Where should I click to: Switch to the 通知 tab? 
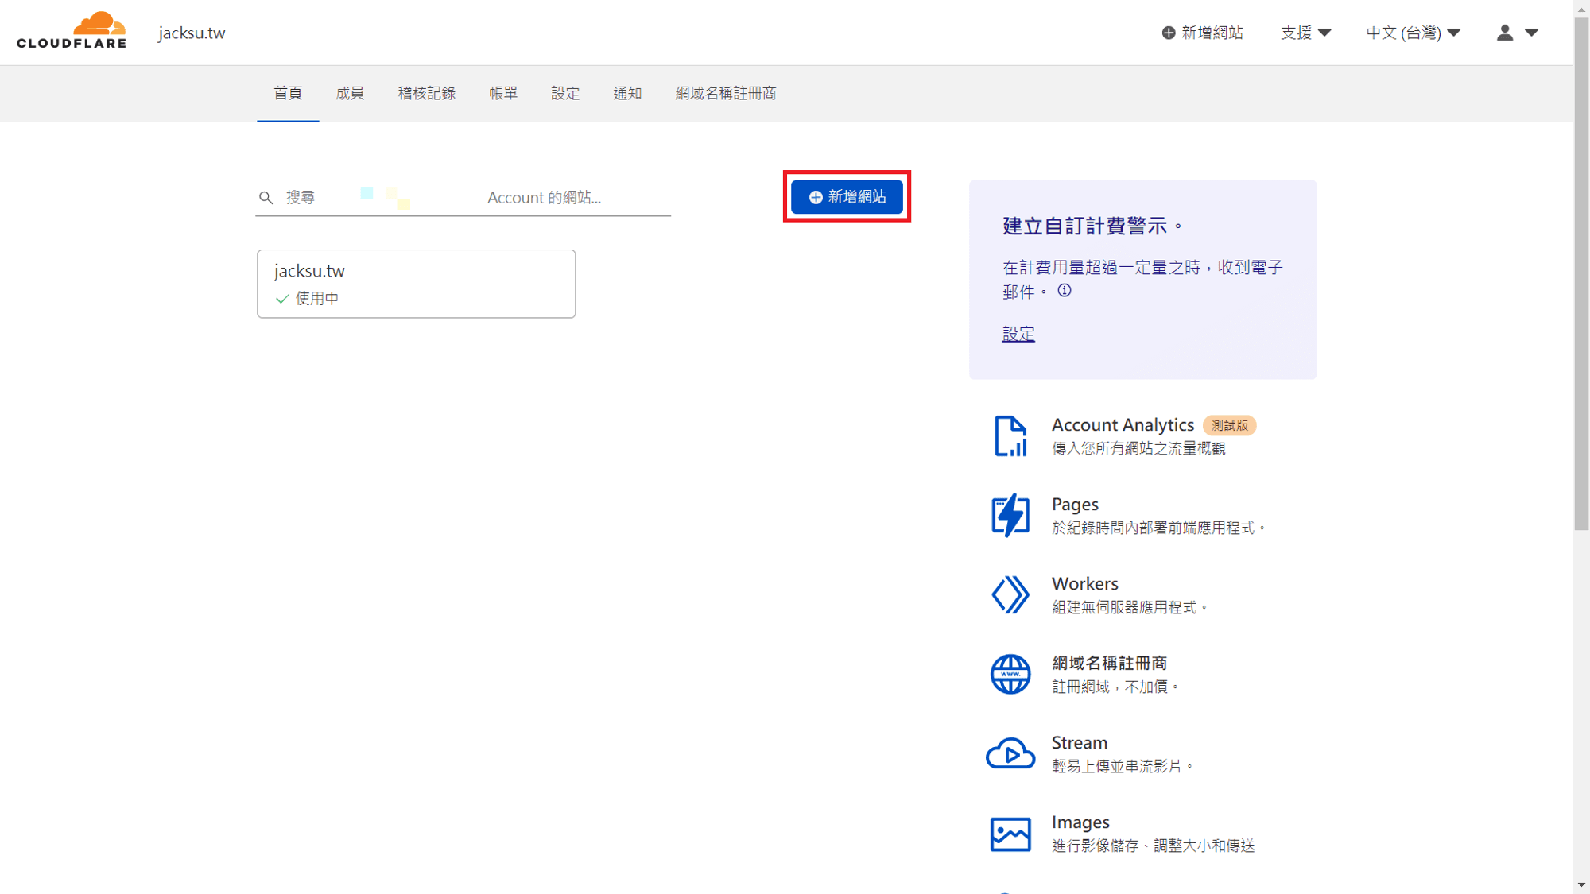click(x=627, y=94)
